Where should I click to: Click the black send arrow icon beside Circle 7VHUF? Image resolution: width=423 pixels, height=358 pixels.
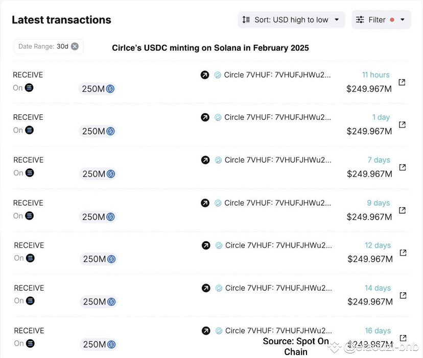click(205, 74)
